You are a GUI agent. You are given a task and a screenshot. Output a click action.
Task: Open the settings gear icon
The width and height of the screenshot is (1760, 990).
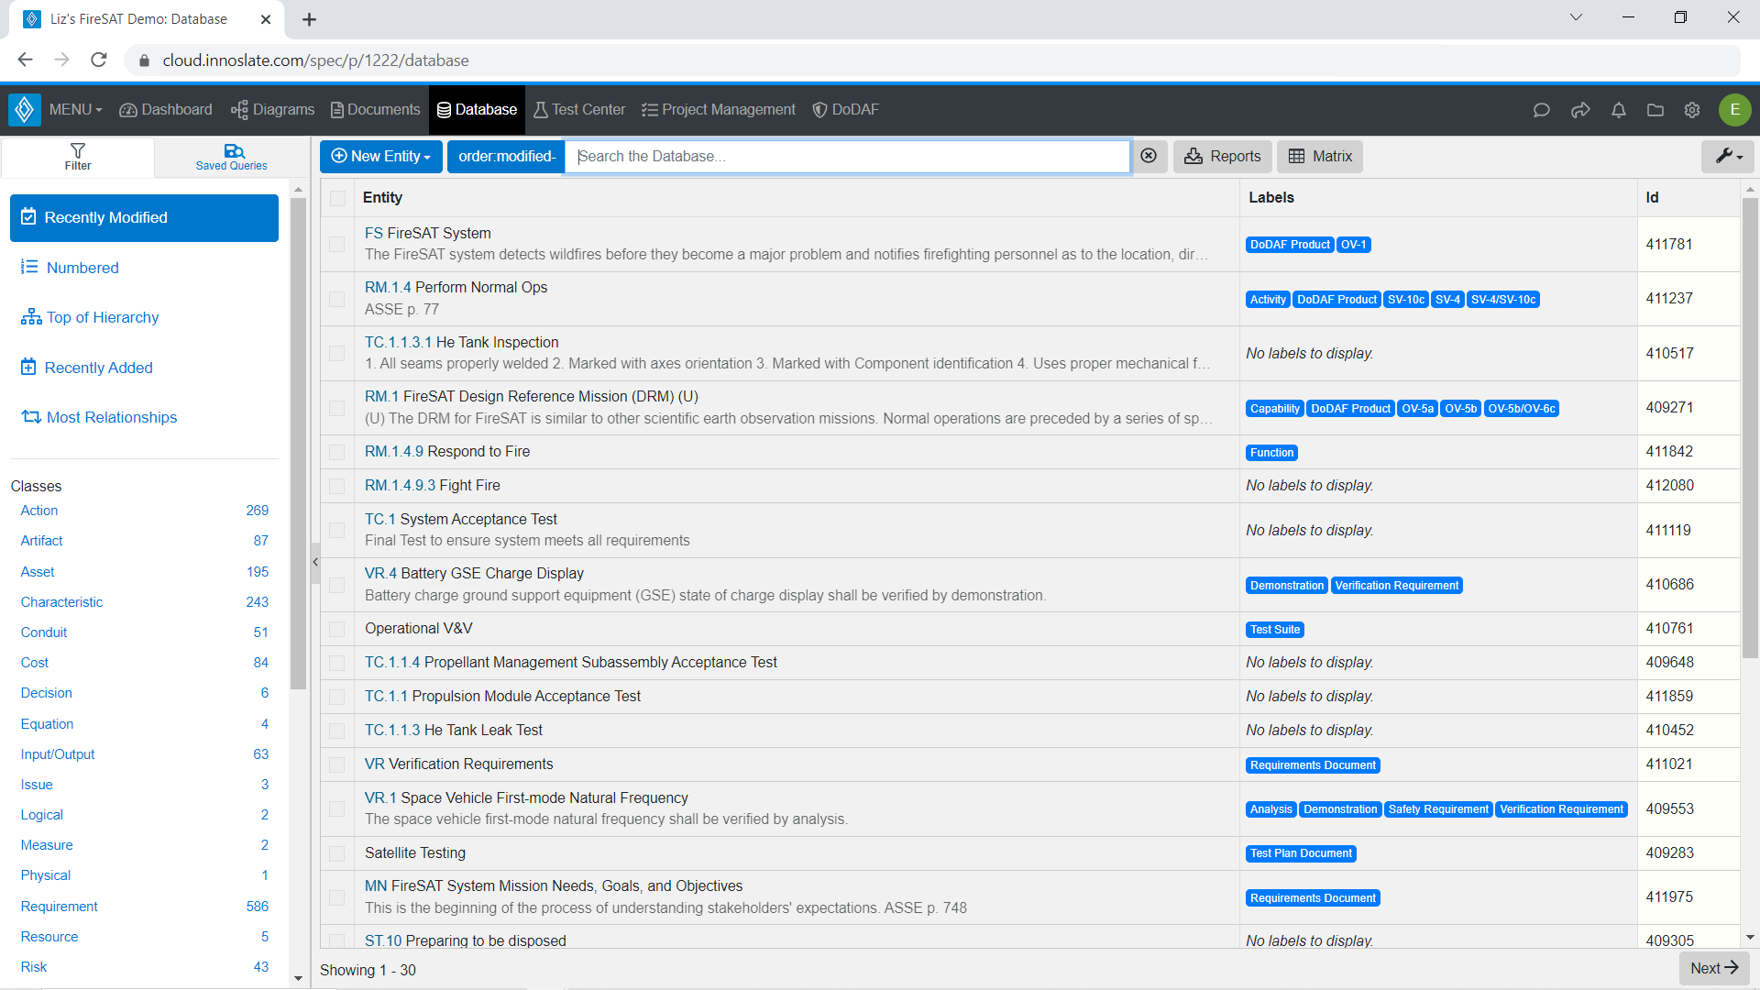[1692, 110]
